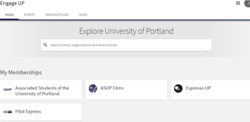Click the Engage UP site title

pyautogui.click(x=12, y=3)
